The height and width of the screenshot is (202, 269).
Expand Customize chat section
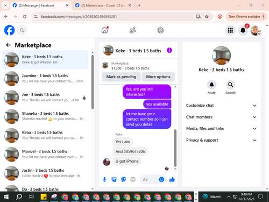click(221, 106)
